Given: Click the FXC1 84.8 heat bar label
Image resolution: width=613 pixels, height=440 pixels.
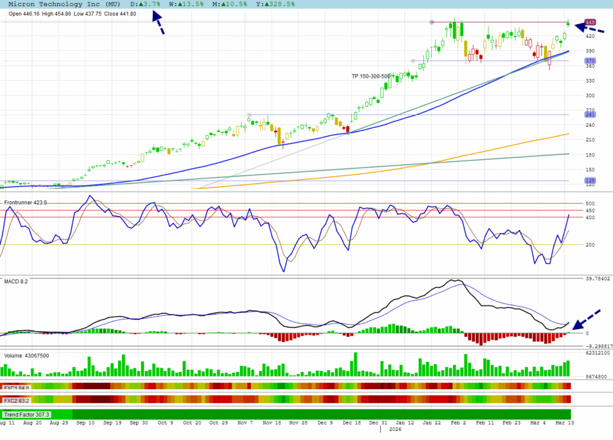Looking at the screenshot, I should click(x=17, y=387).
